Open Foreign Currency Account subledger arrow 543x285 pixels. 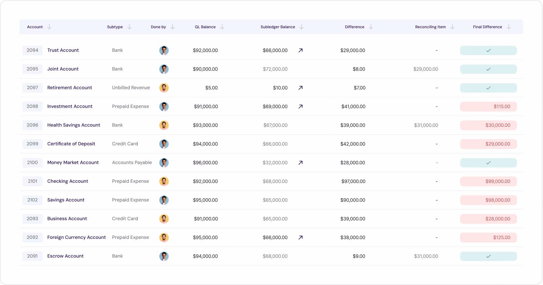[x=300, y=238]
